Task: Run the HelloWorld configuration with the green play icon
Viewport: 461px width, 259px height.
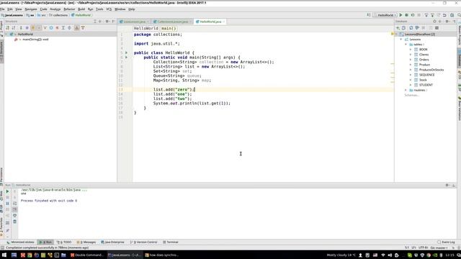Action: (x=400, y=15)
